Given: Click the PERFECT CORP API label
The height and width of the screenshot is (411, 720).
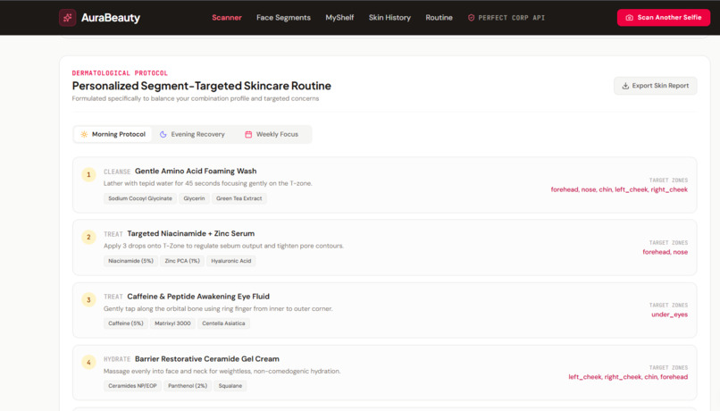Looking at the screenshot, I should (512, 18).
